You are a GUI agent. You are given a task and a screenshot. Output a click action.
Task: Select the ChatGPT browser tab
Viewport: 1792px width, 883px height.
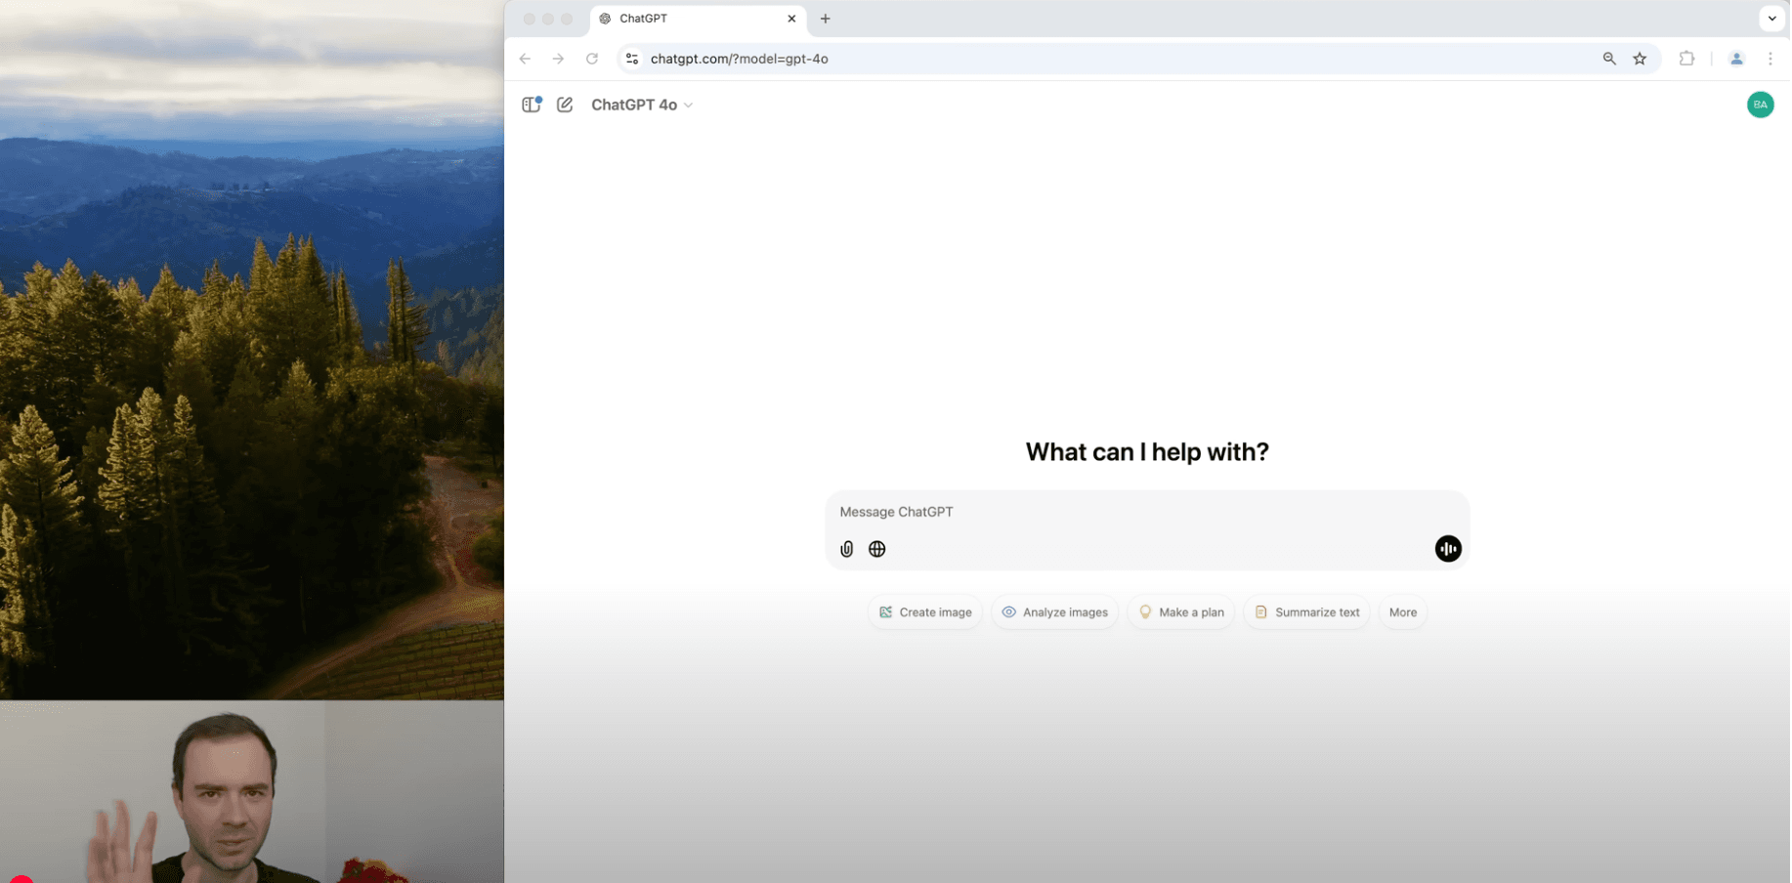684,19
